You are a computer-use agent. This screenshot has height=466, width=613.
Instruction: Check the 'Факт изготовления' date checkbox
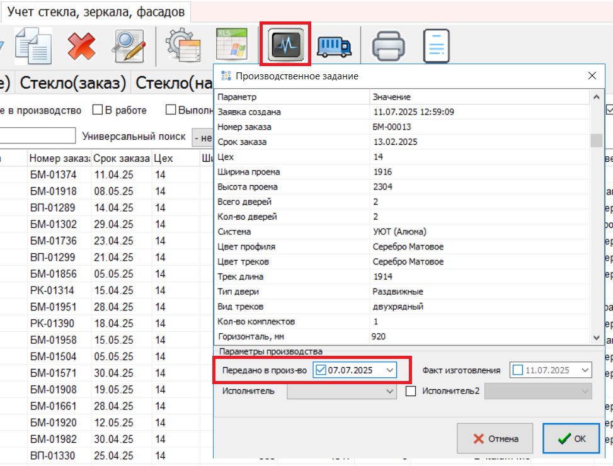click(x=518, y=370)
